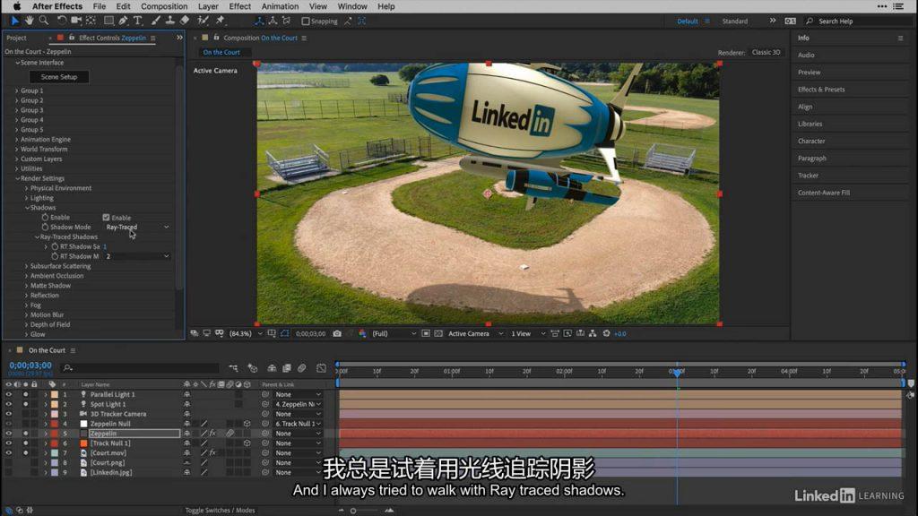
Task: Select the Rectangle shape tool
Action: (x=108, y=21)
